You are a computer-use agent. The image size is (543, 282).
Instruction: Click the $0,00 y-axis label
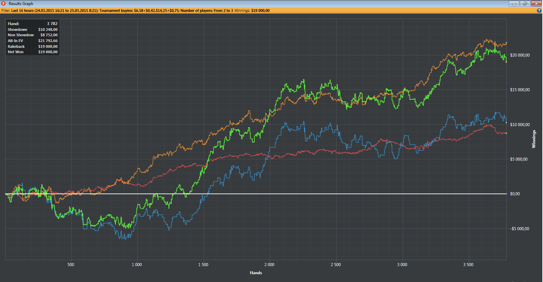click(x=515, y=194)
